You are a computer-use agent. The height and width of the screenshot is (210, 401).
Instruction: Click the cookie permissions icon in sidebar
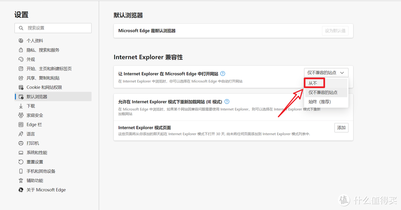tap(21, 87)
